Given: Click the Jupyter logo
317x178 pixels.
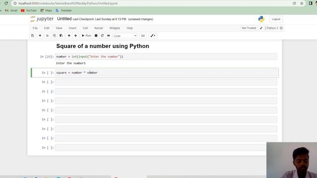Looking at the screenshot, I should [42, 19].
